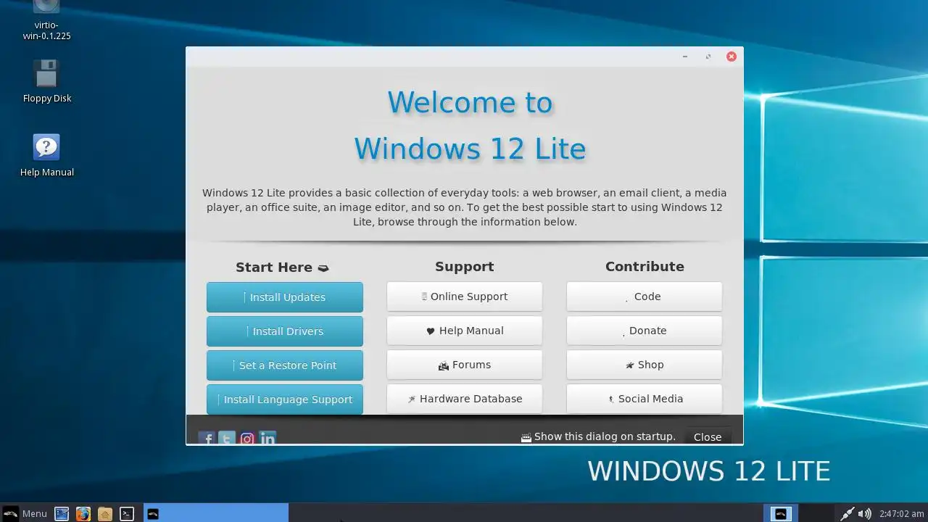The width and height of the screenshot is (928, 522).
Task: Visit the Forums
Action: click(465, 365)
